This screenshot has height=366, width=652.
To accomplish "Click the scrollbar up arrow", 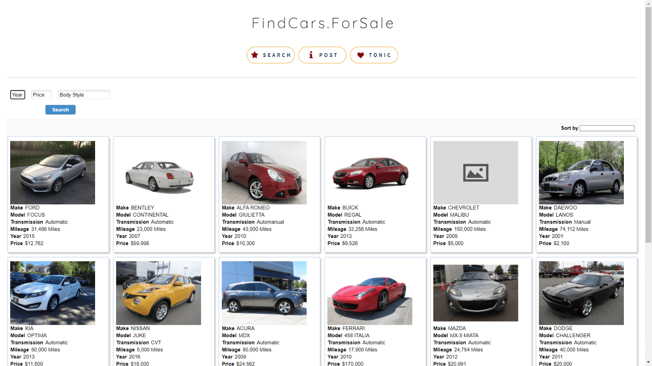I will click(648, 3).
